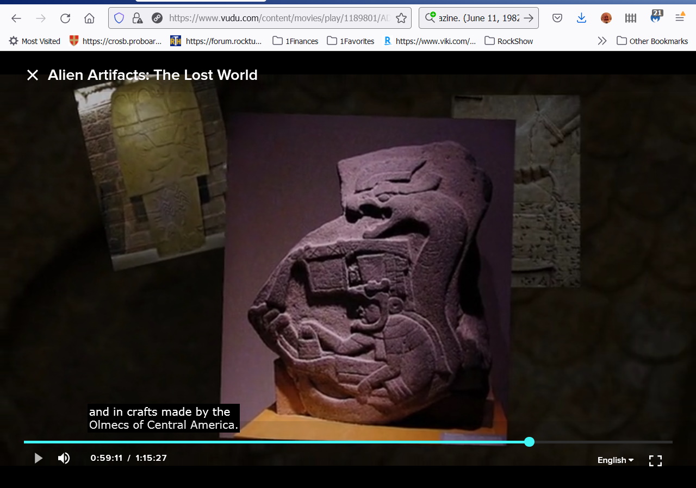This screenshot has height=488, width=696.
Task: Open site permissions icon in address bar
Action: click(157, 18)
